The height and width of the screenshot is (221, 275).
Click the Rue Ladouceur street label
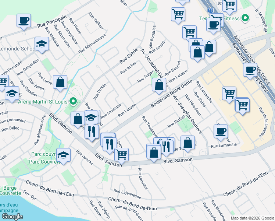pyautogui.click(x=13, y=121)
